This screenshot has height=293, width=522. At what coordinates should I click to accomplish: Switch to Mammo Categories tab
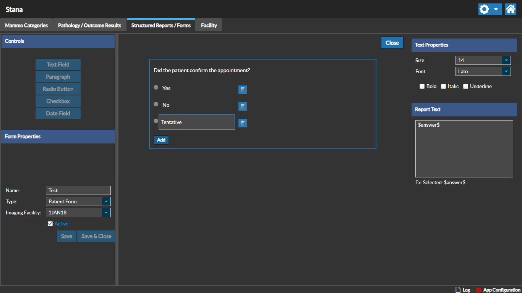point(26,26)
